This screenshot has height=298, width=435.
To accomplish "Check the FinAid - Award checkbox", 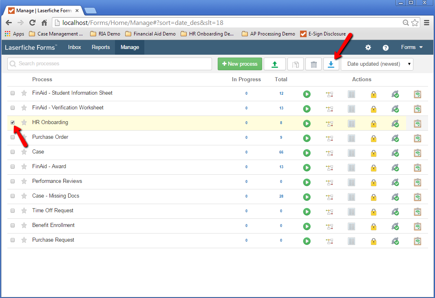I will 13,167.
